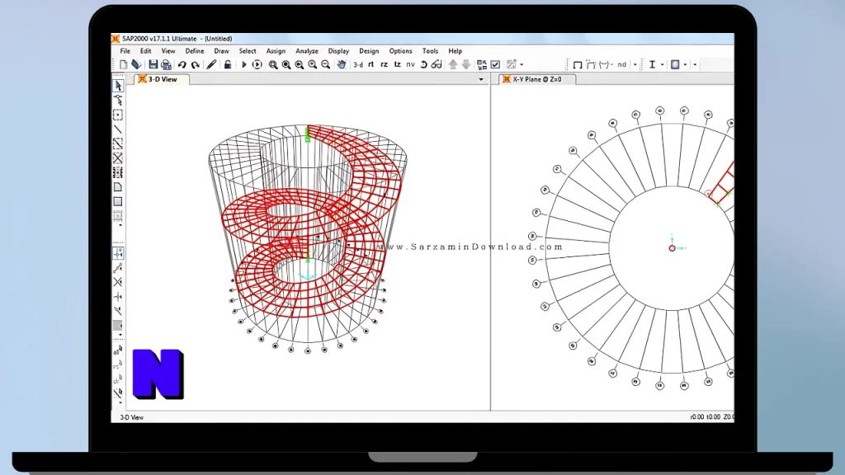Click the Rotate 3D View icon
This screenshot has height=475, width=845.
click(423, 64)
